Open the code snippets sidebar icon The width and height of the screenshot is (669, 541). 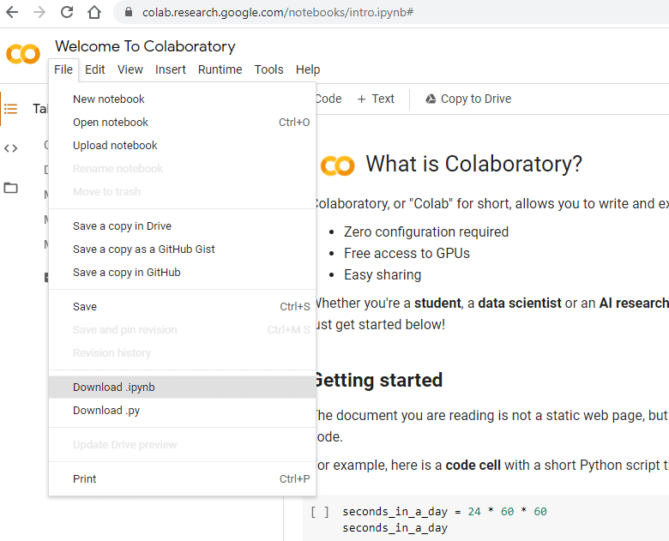(x=10, y=148)
